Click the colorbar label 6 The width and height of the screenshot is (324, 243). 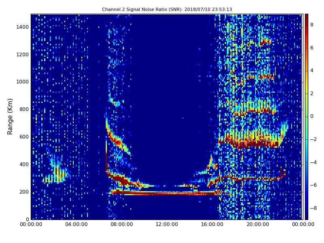pyautogui.click(x=312, y=48)
